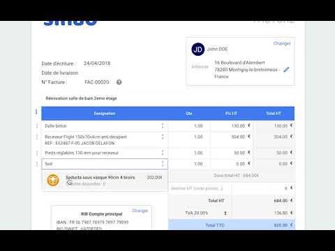Click the pencil icon to edit address
The width and height of the screenshot is (335, 251).
point(286,70)
